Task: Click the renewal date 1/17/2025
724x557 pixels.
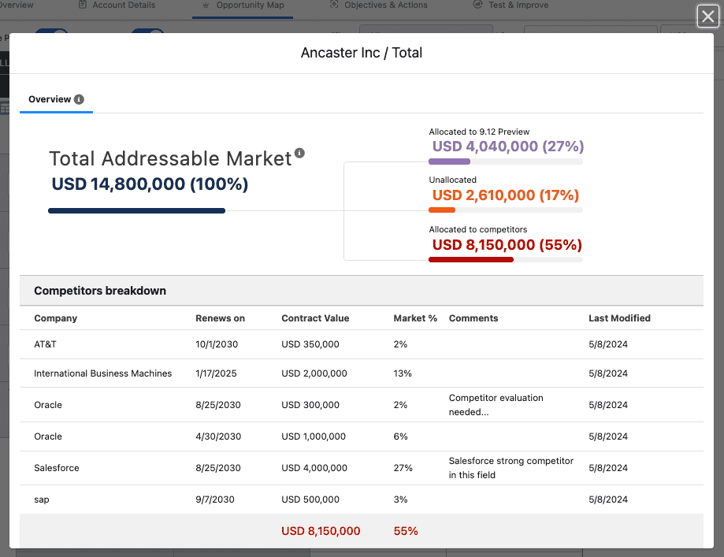Action: coord(216,373)
